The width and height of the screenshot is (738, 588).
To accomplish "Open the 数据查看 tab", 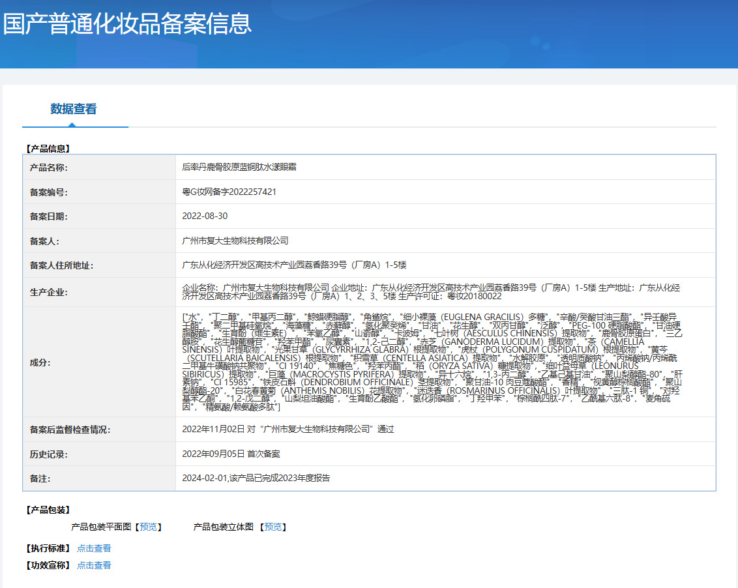I will click(x=74, y=109).
